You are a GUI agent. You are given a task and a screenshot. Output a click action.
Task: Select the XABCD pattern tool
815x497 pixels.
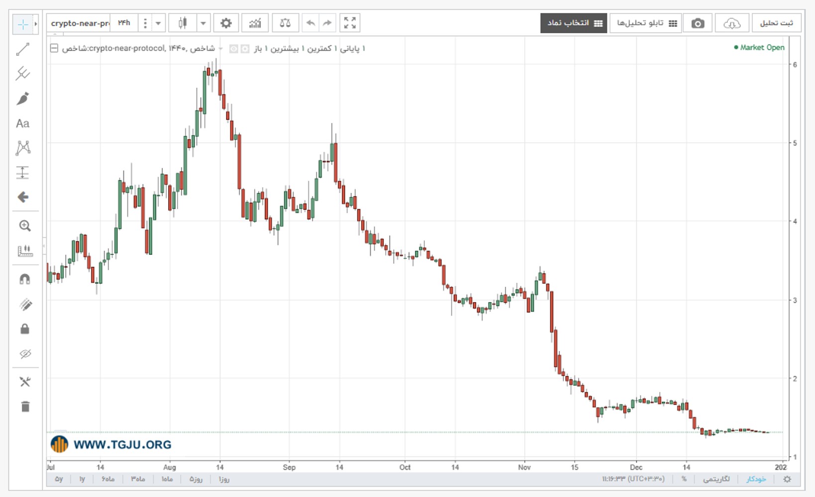tap(23, 148)
